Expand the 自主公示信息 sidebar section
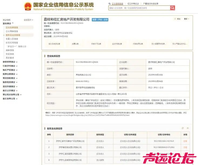The height and width of the screenshot is (165, 198). click(10, 91)
